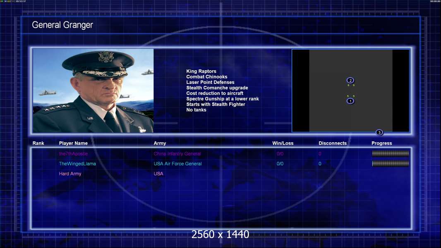Click the King Raptors ability line
The height and width of the screenshot is (248, 441).
201,72
